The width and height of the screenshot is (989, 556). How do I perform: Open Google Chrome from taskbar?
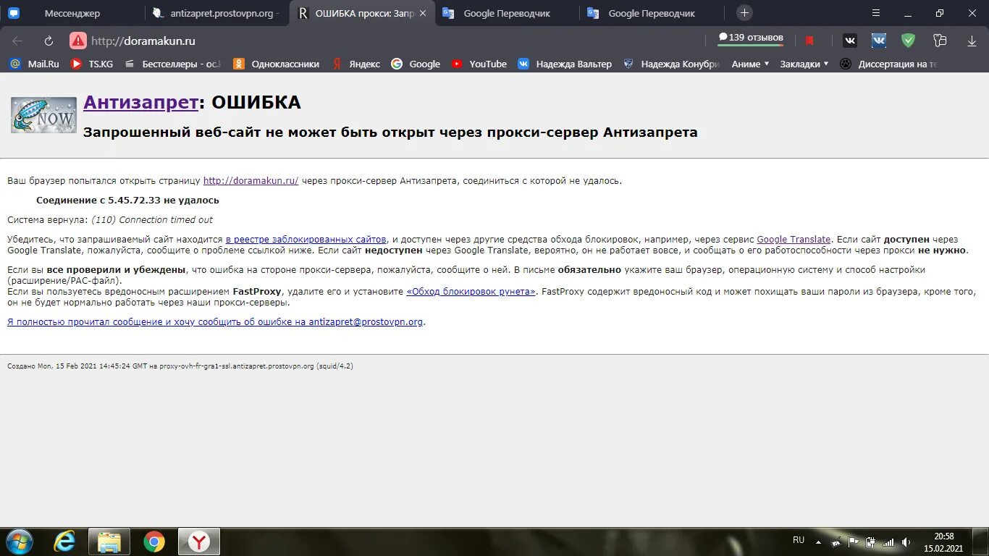(153, 542)
